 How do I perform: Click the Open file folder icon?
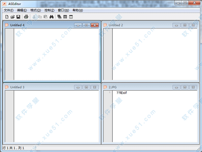coord(12,17)
